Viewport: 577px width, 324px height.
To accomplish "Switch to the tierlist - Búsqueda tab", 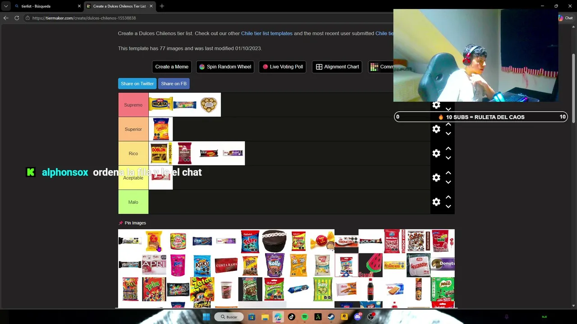I will 47,6.
